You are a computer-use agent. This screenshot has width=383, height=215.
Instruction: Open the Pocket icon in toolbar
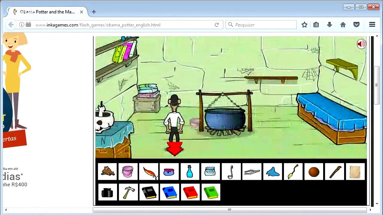click(x=356, y=25)
